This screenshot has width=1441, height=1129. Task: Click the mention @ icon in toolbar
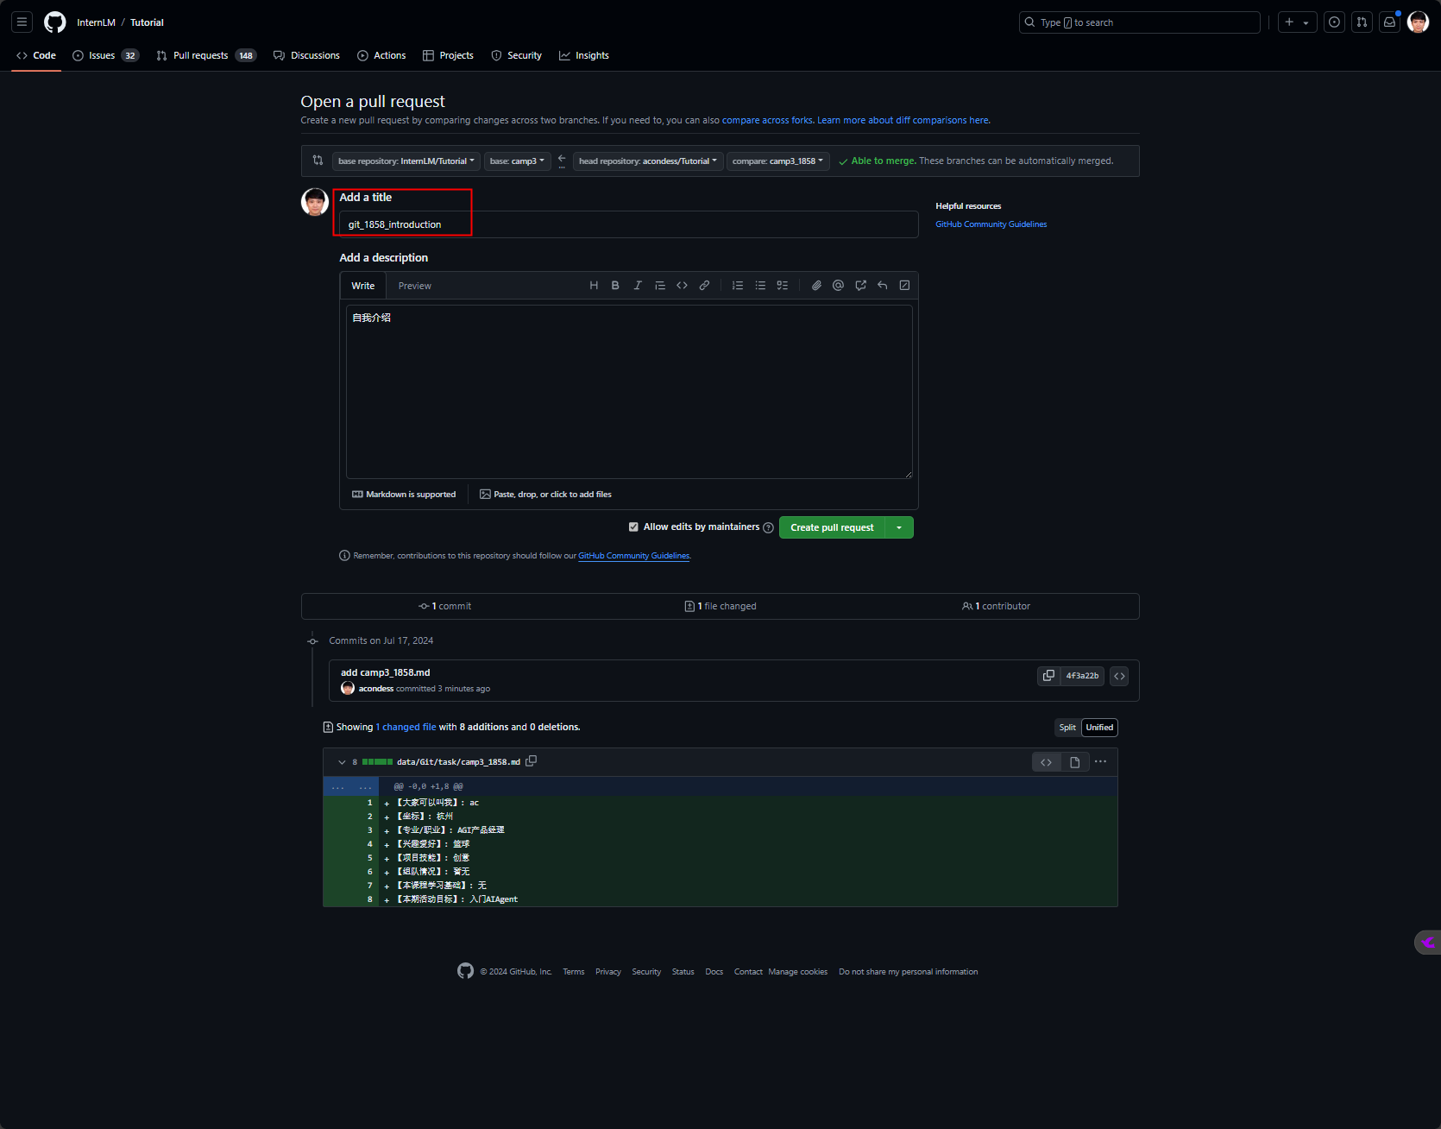838,286
